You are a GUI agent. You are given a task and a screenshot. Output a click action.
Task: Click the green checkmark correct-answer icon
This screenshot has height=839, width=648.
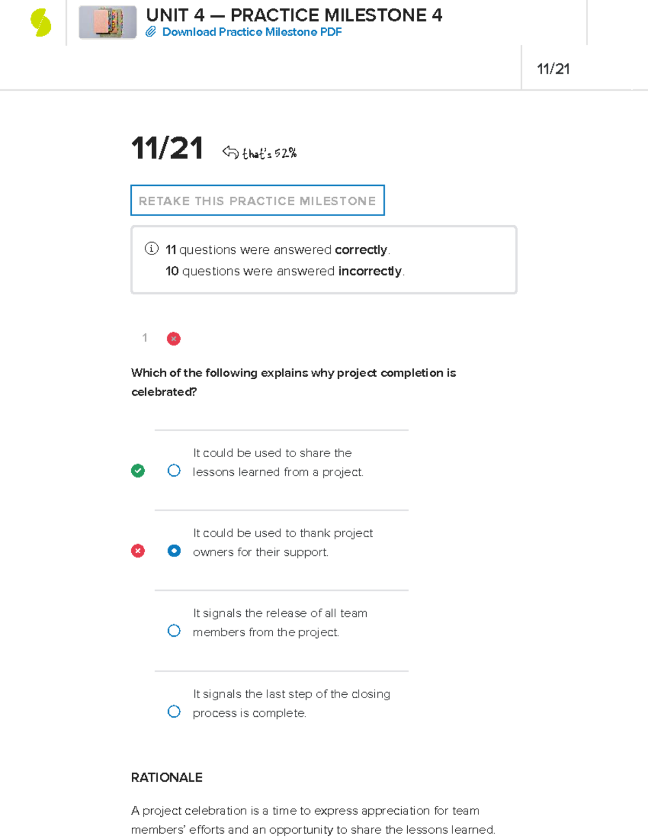tap(138, 471)
